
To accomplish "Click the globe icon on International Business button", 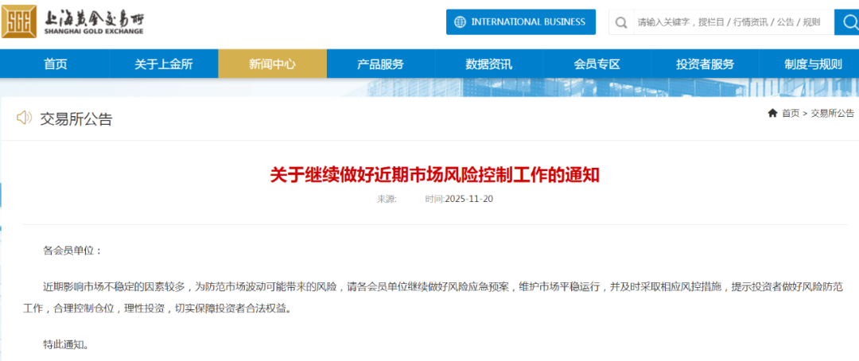I will click(461, 22).
